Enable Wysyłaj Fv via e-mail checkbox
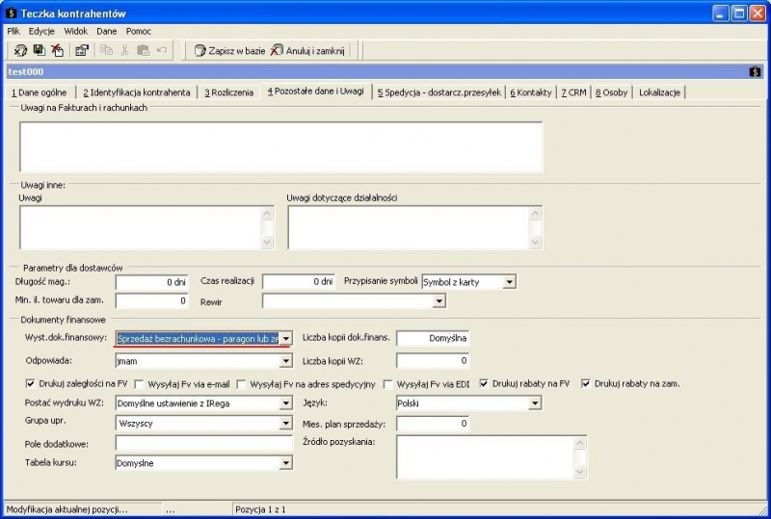Image resolution: width=771 pixels, height=519 pixels. click(139, 384)
